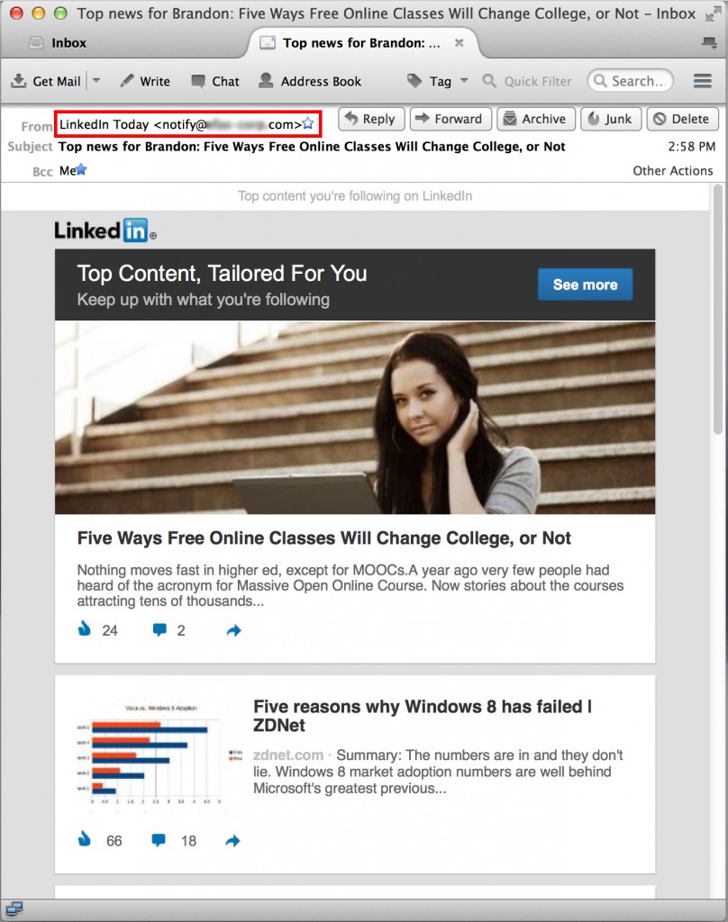728x922 pixels.
Task: Click the tab list icon at right of tab bar
Action: point(710,42)
